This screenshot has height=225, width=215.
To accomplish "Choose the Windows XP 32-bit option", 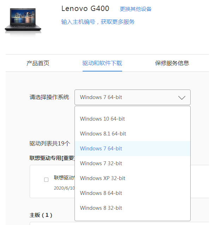I will click(102, 178).
